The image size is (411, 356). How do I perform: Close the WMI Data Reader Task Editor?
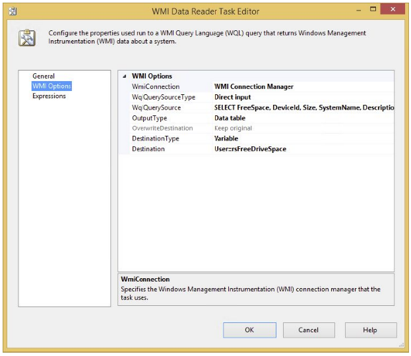393,9
